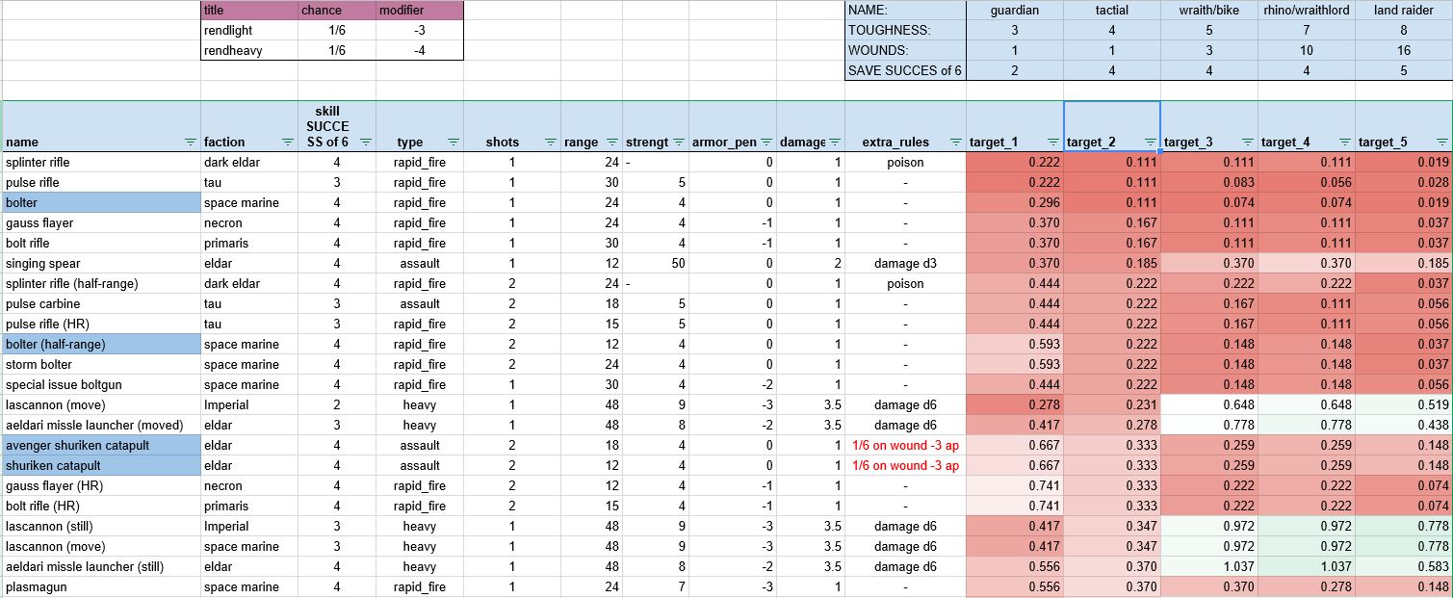Click the 'modifier' header in the small table
The width and height of the screenshot is (1453, 598).
click(420, 10)
